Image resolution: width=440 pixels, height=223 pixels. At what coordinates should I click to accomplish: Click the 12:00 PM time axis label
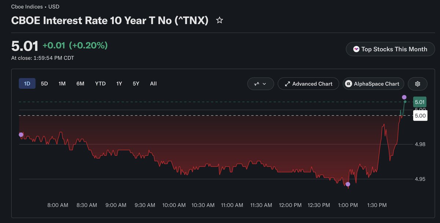290,205
